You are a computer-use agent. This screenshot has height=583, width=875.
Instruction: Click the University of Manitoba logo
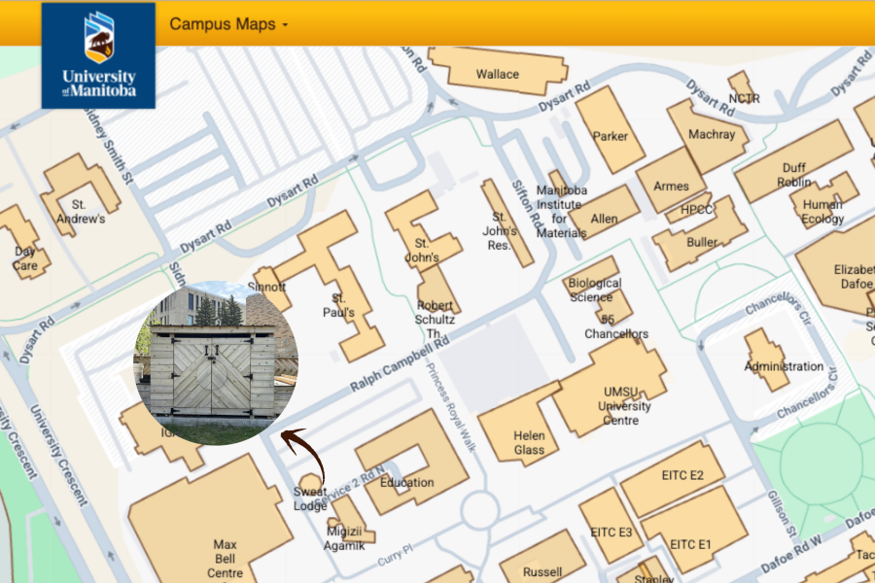[x=98, y=55]
